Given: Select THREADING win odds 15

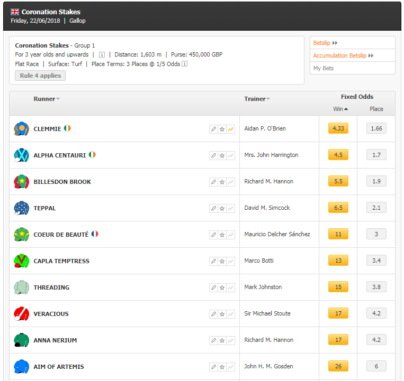Looking at the screenshot, I should 338,287.
